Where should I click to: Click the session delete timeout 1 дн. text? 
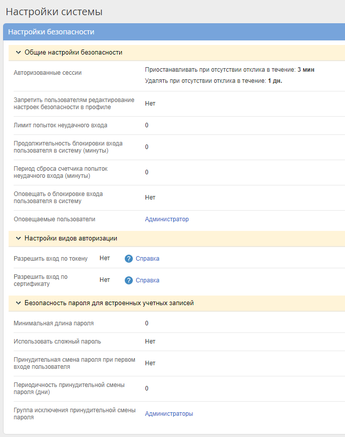[x=275, y=81]
